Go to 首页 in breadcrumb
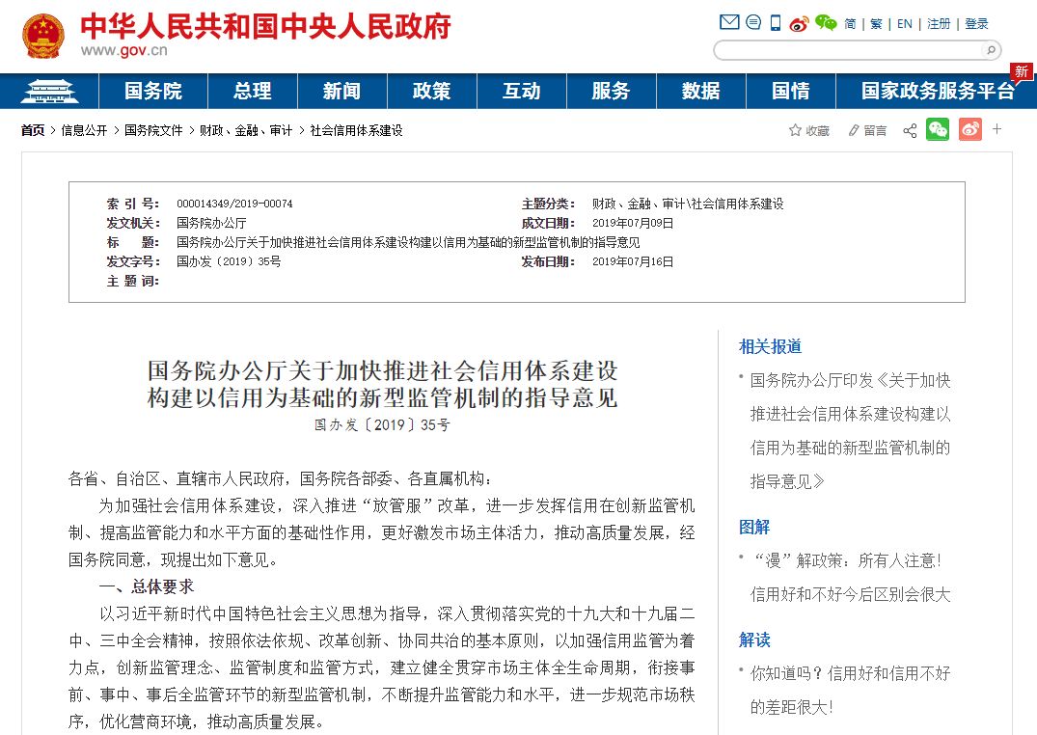Screen dimensions: 1037x735 (33, 130)
